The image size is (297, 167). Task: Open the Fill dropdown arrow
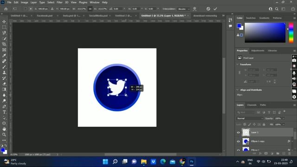(284, 124)
